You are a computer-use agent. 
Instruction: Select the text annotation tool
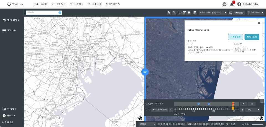click(185, 13)
